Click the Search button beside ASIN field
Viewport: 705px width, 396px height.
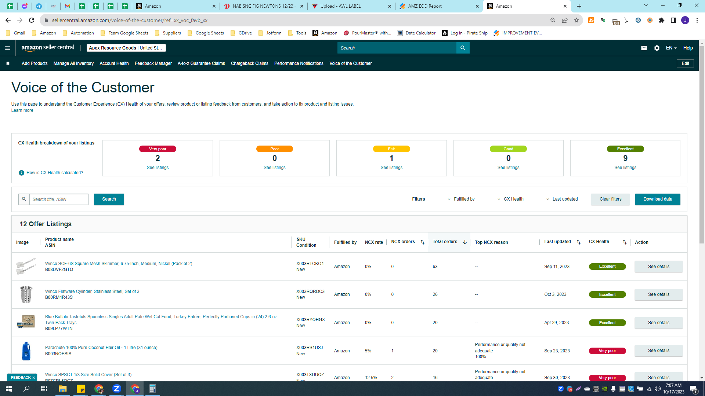(109, 199)
